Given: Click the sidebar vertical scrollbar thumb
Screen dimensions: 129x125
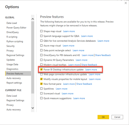Looking at the screenshot, I should click(33, 57).
